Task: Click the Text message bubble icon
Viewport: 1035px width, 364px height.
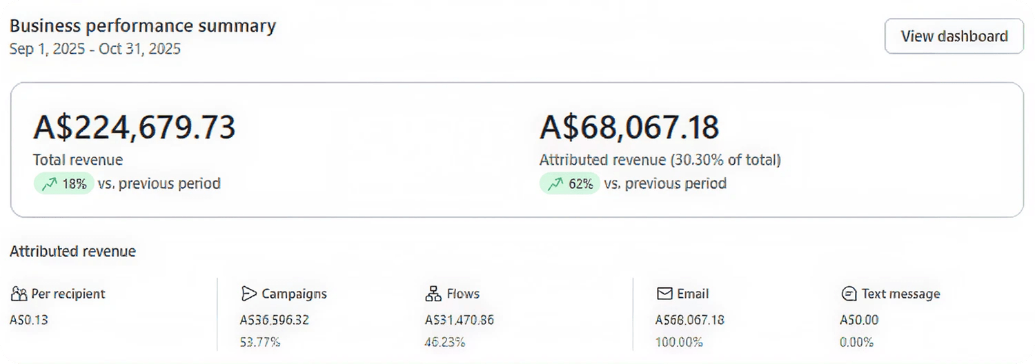Action: pyautogui.click(x=849, y=294)
